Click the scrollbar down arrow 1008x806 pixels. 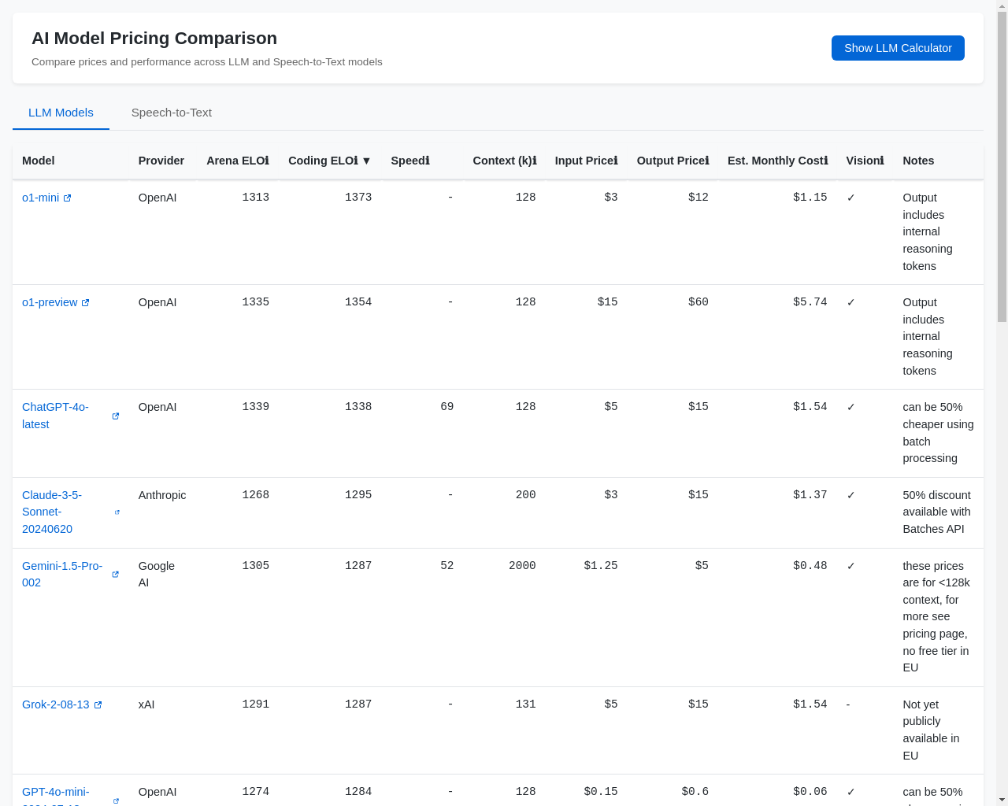1002,800
